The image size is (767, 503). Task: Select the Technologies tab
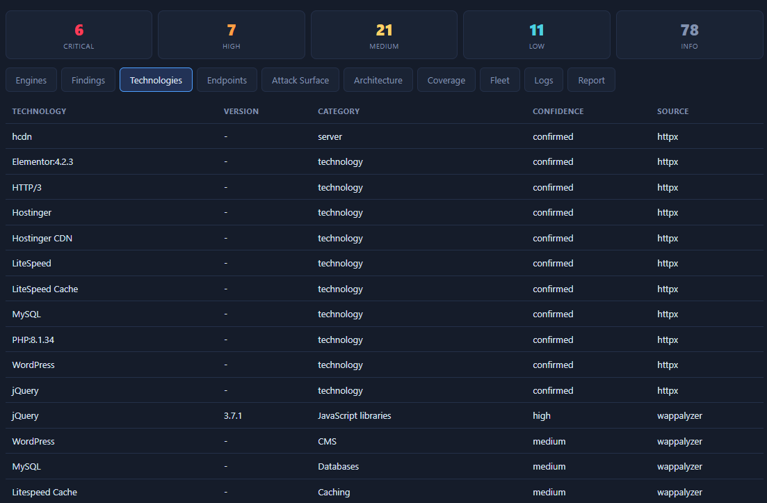(156, 80)
